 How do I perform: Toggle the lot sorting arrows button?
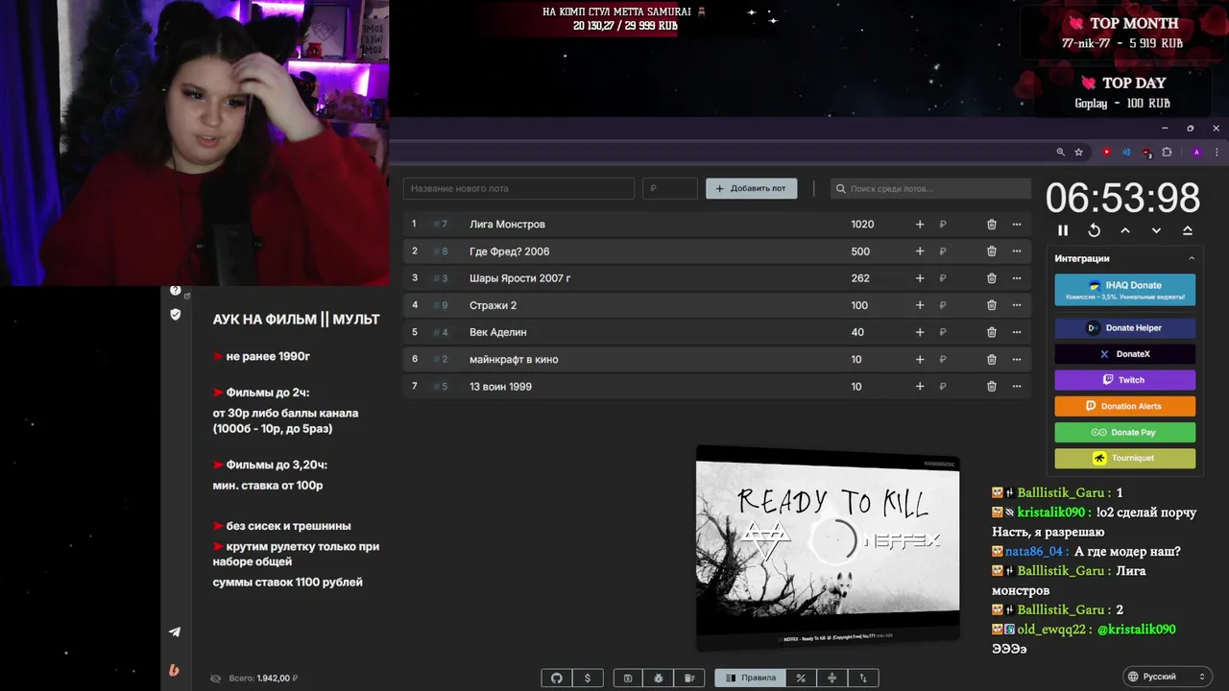pyautogui.click(x=863, y=678)
